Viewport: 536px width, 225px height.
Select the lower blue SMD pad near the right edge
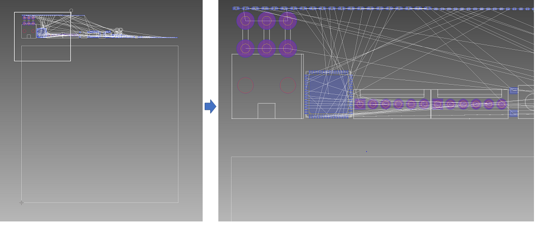(513, 113)
